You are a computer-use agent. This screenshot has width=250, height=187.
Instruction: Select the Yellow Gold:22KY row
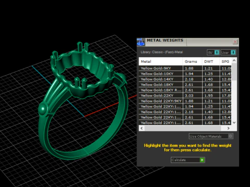tap(185, 96)
